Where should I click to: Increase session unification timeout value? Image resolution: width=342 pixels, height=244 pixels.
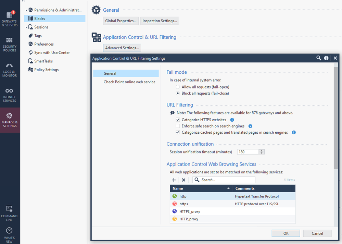pos(262,150)
